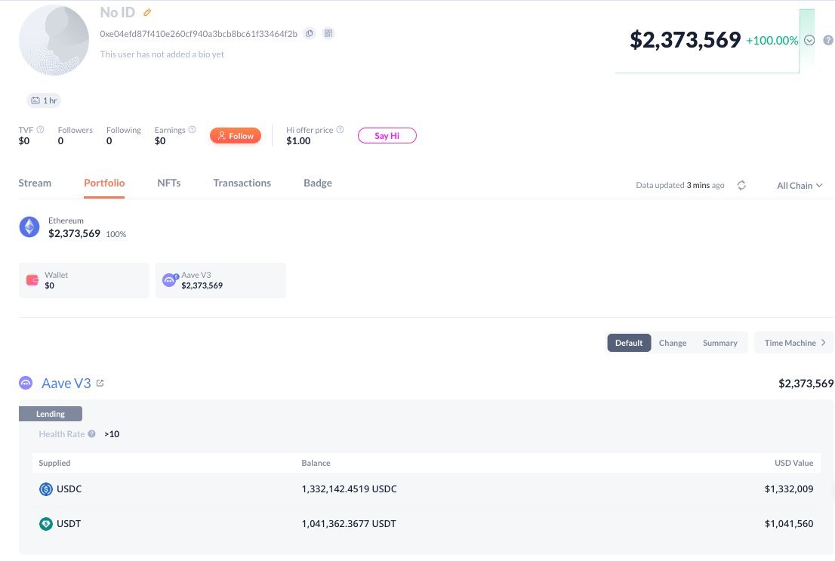
Task: Click the Balance column header
Action: coord(316,463)
